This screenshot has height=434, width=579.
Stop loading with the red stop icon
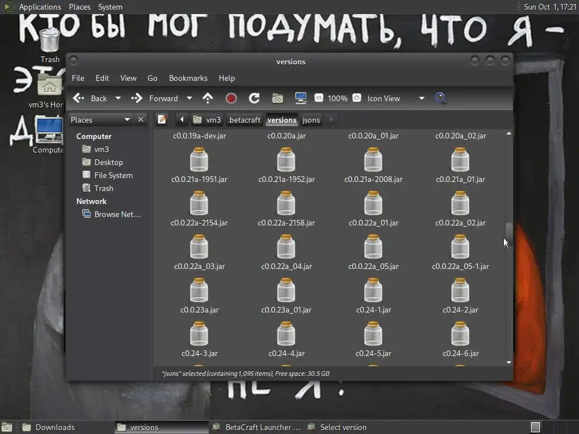coord(231,98)
